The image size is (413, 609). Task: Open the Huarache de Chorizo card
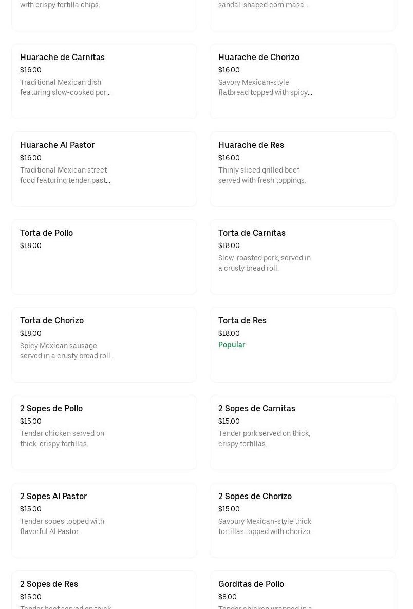(x=303, y=81)
